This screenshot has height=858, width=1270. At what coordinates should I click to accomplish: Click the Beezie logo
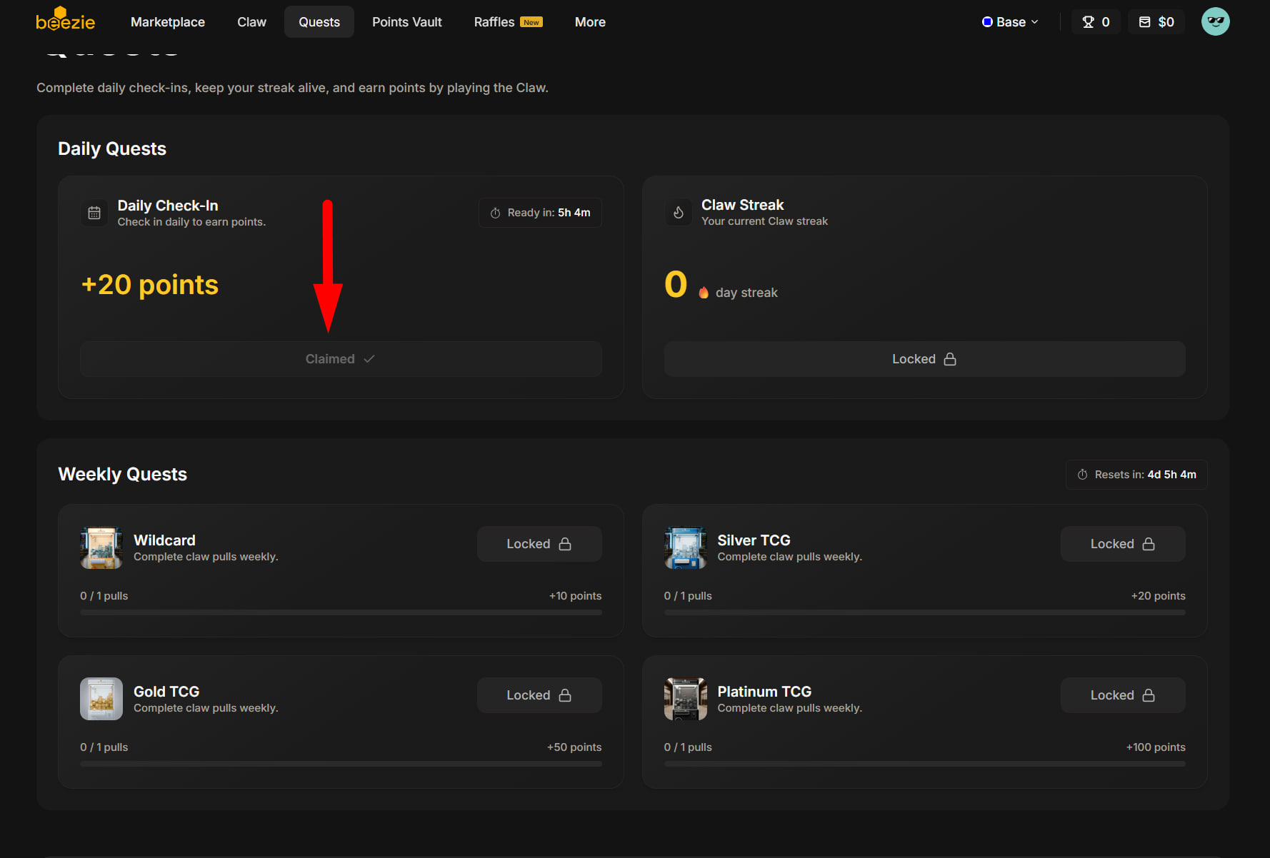(65, 19)
